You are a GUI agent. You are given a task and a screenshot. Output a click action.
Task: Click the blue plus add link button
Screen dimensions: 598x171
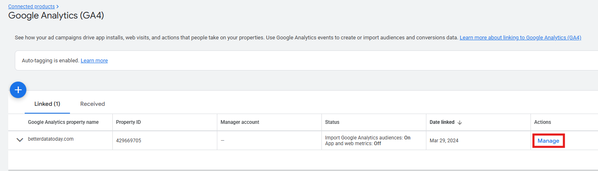point(18,90)
